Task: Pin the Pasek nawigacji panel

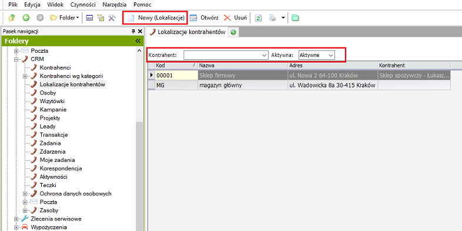Action: pyautogui.click(x=133, y=32)
